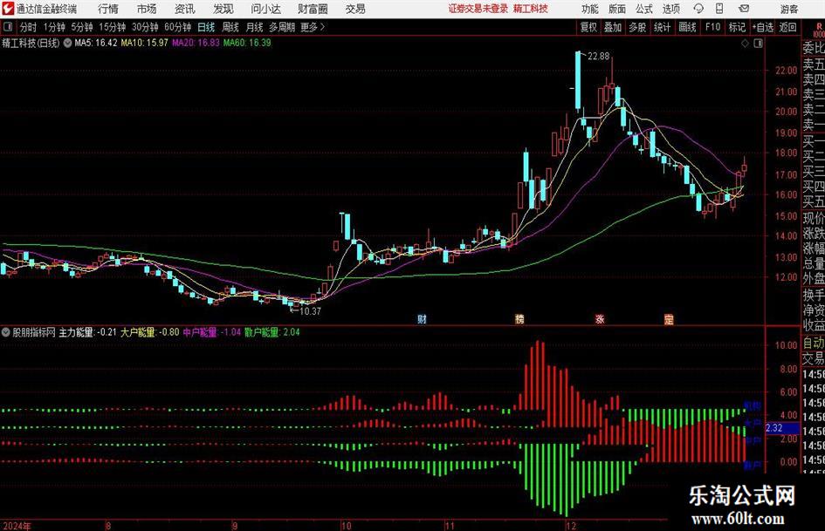Click the 榜 event marker on chart
The image size is (825, 531).
click(519, 319)
